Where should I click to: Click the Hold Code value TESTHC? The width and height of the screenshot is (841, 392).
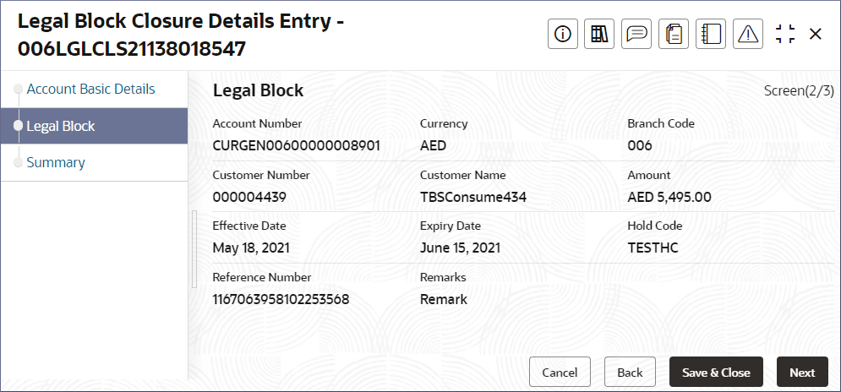point(653,248)
